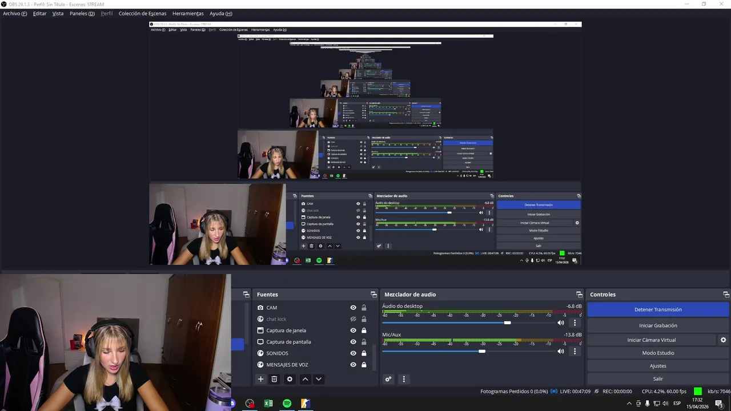Screen dimensions: 731x411
Task: Click the MENSAJES DE VOZ globe icon
Action: [260, 365]
